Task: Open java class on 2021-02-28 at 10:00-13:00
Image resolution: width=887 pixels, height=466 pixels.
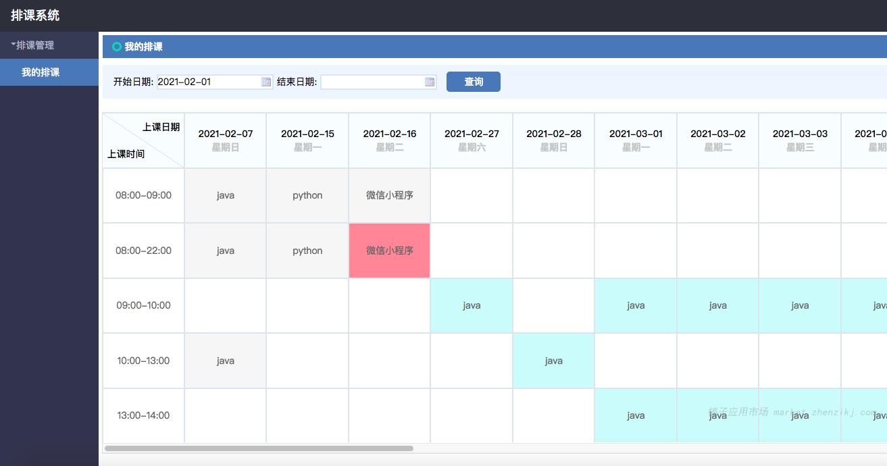Action: (x=554, y=361)
